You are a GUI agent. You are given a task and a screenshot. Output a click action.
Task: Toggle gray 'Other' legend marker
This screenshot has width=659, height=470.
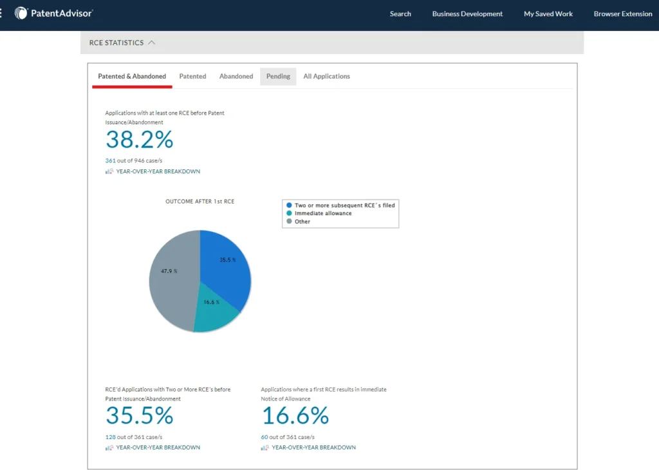click(x=289, y=221)
